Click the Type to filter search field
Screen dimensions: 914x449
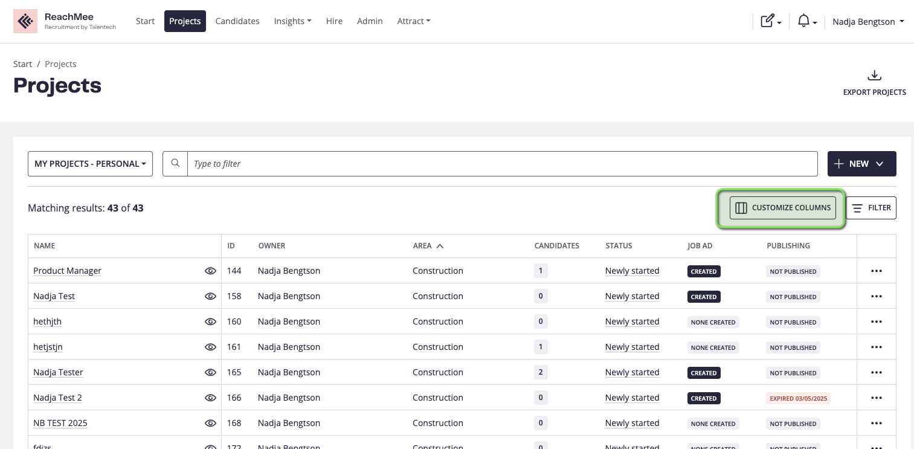[501, 164]
